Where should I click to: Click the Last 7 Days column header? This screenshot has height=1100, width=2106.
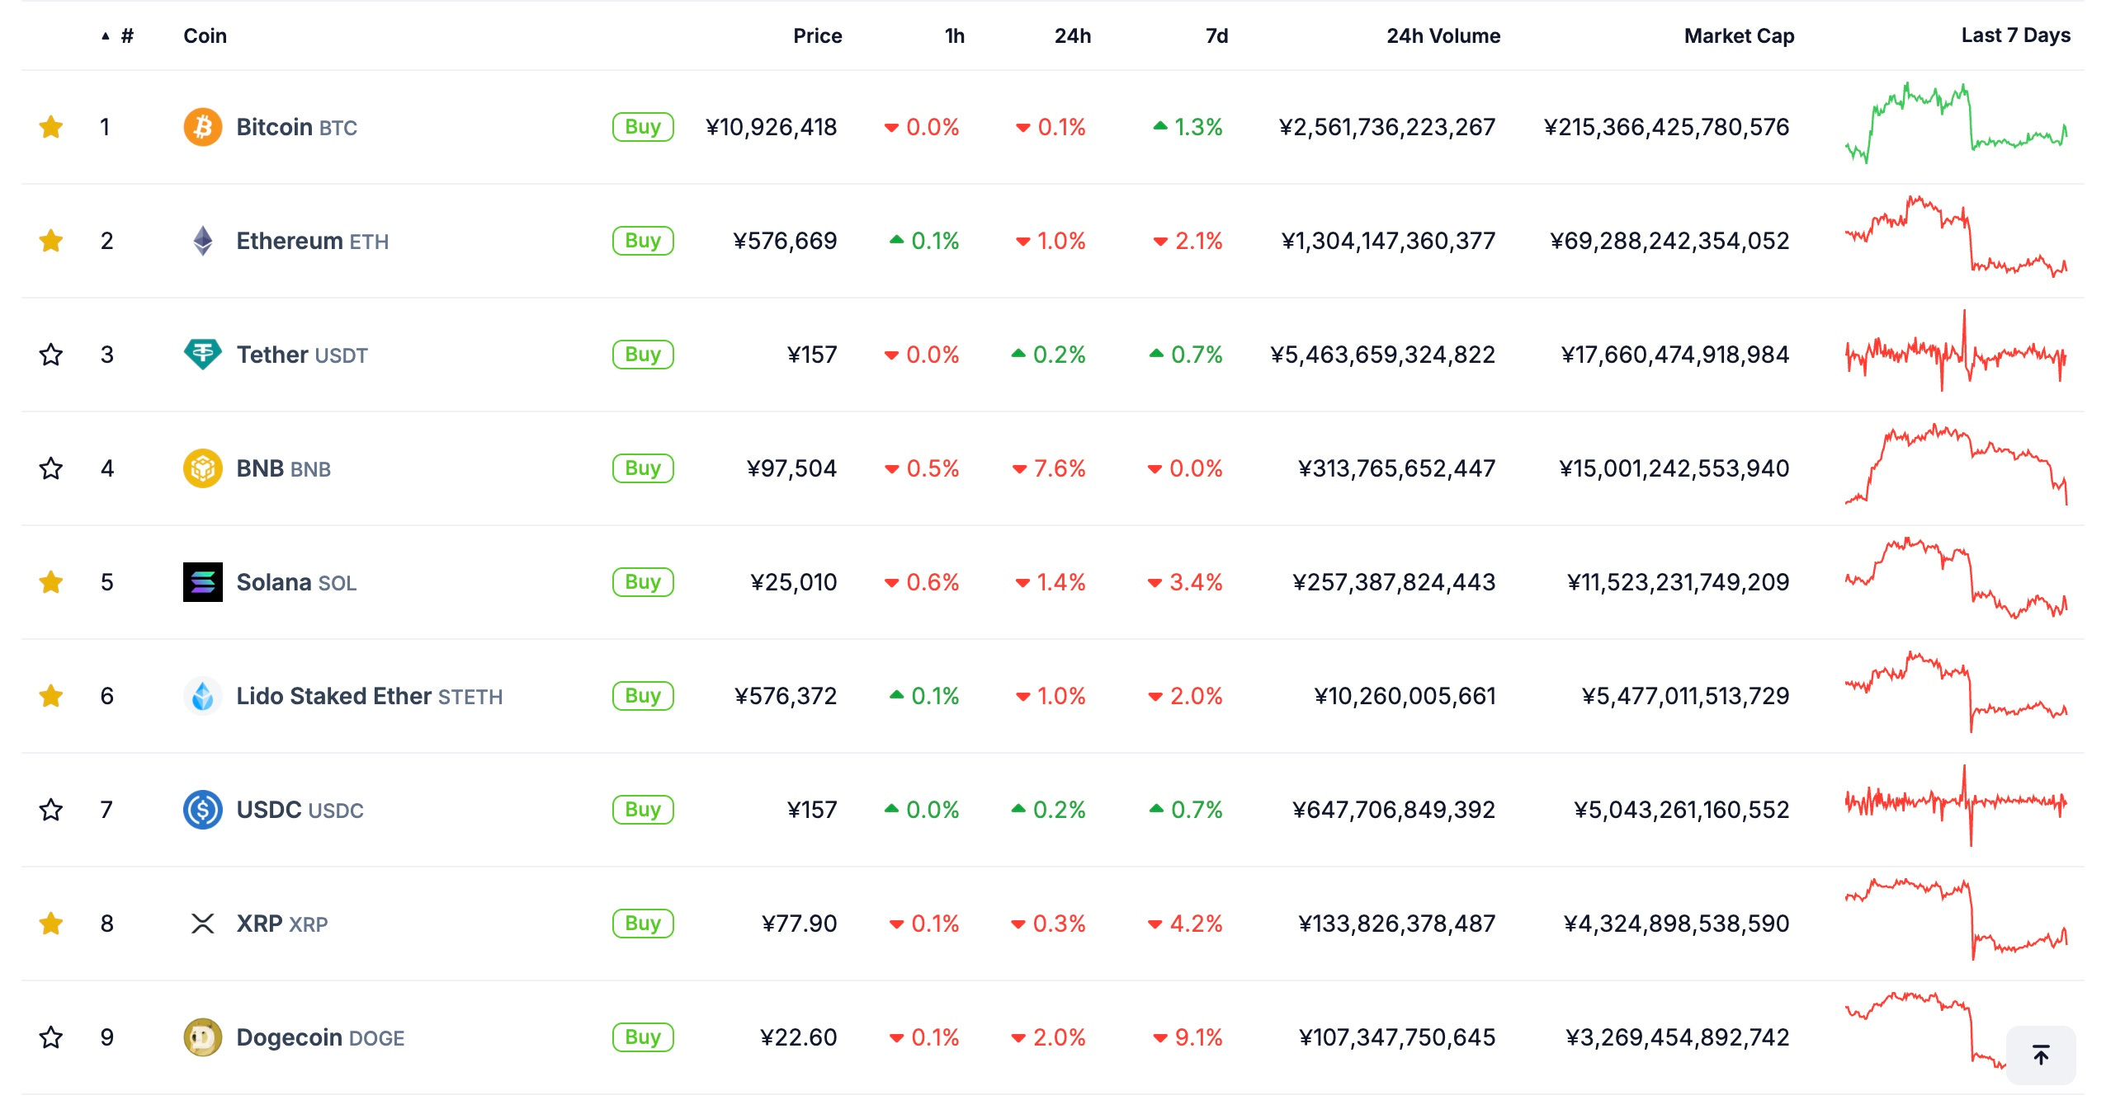point(2015,35)
